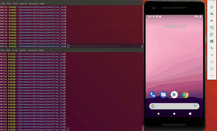Open Help menu in the lower terminal
The width and height of the screenshot is (217, 131).
(41, 51)
